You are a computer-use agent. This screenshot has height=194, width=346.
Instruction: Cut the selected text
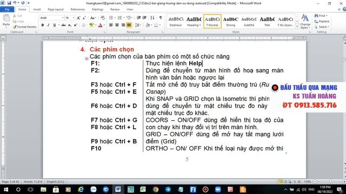click(17, 16)
